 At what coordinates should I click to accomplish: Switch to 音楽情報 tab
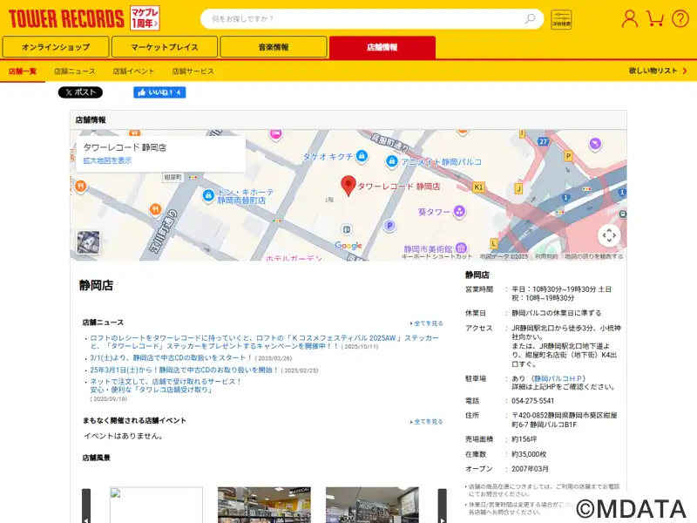coord(274,47)
